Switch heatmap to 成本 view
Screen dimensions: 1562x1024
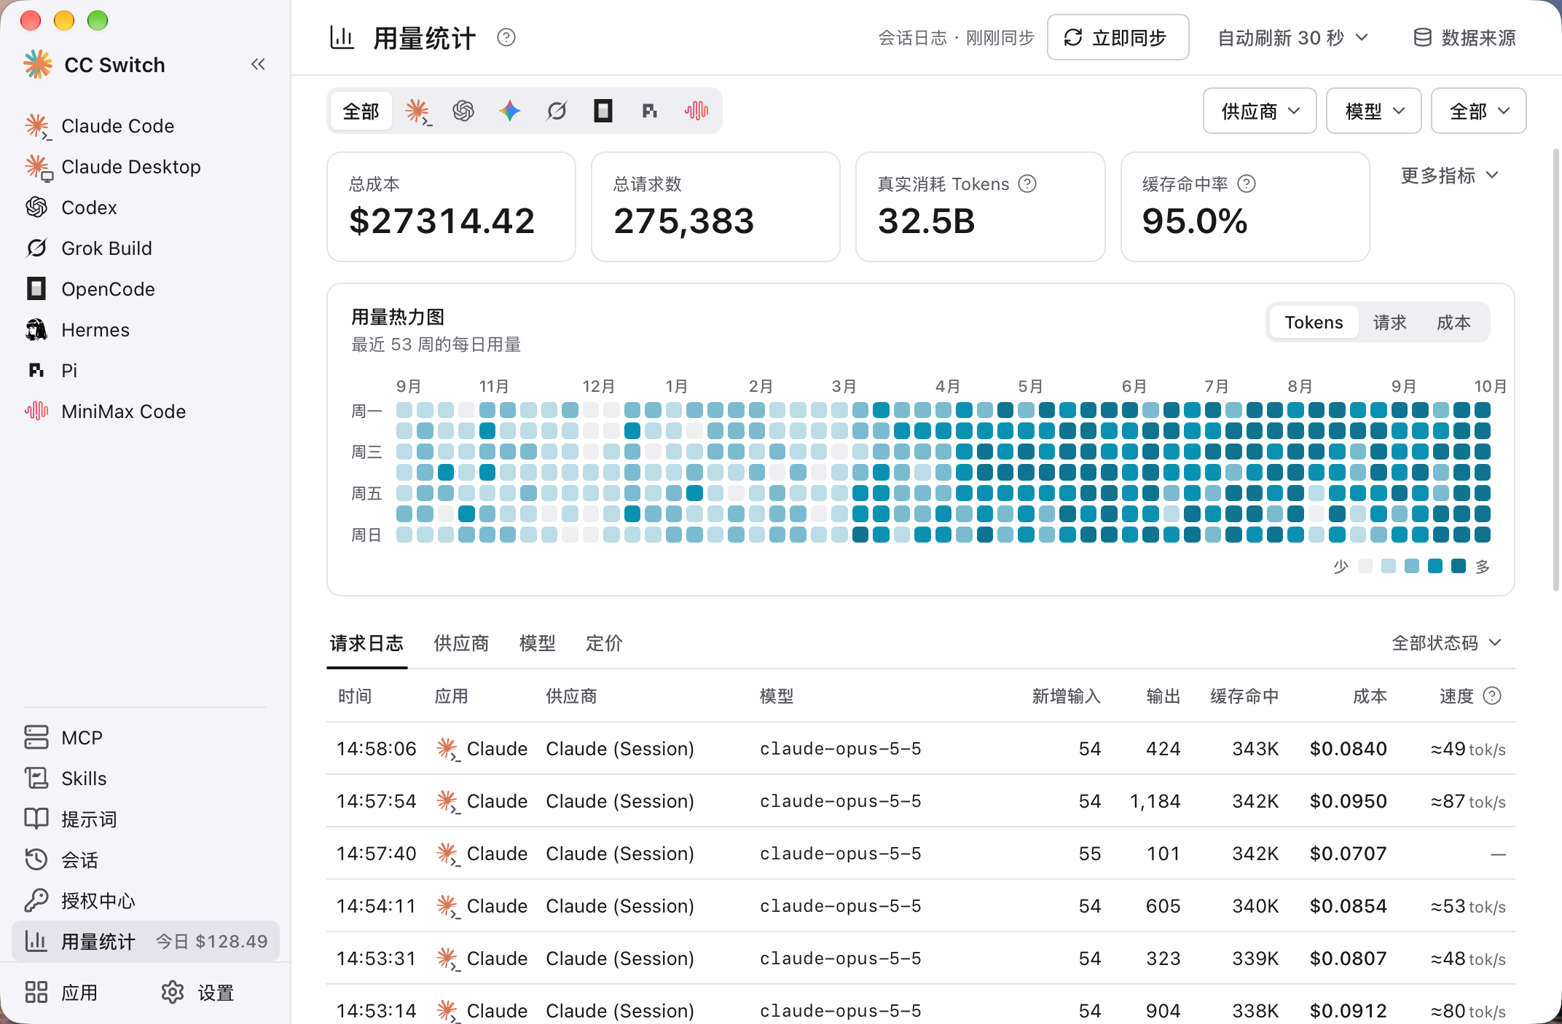(1453, 322)
